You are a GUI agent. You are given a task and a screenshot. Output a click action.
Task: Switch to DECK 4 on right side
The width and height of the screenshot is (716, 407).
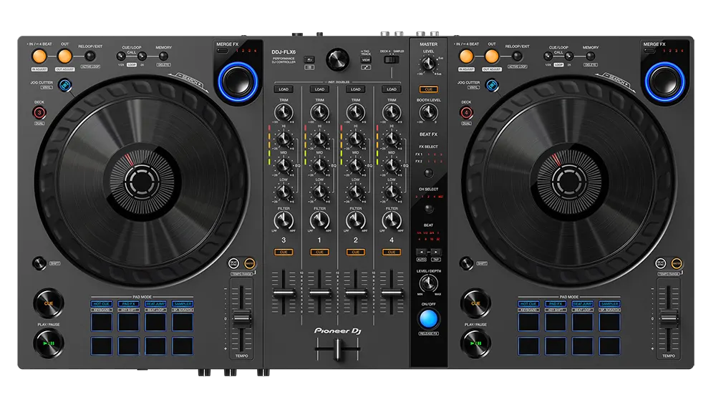[466, 112]
